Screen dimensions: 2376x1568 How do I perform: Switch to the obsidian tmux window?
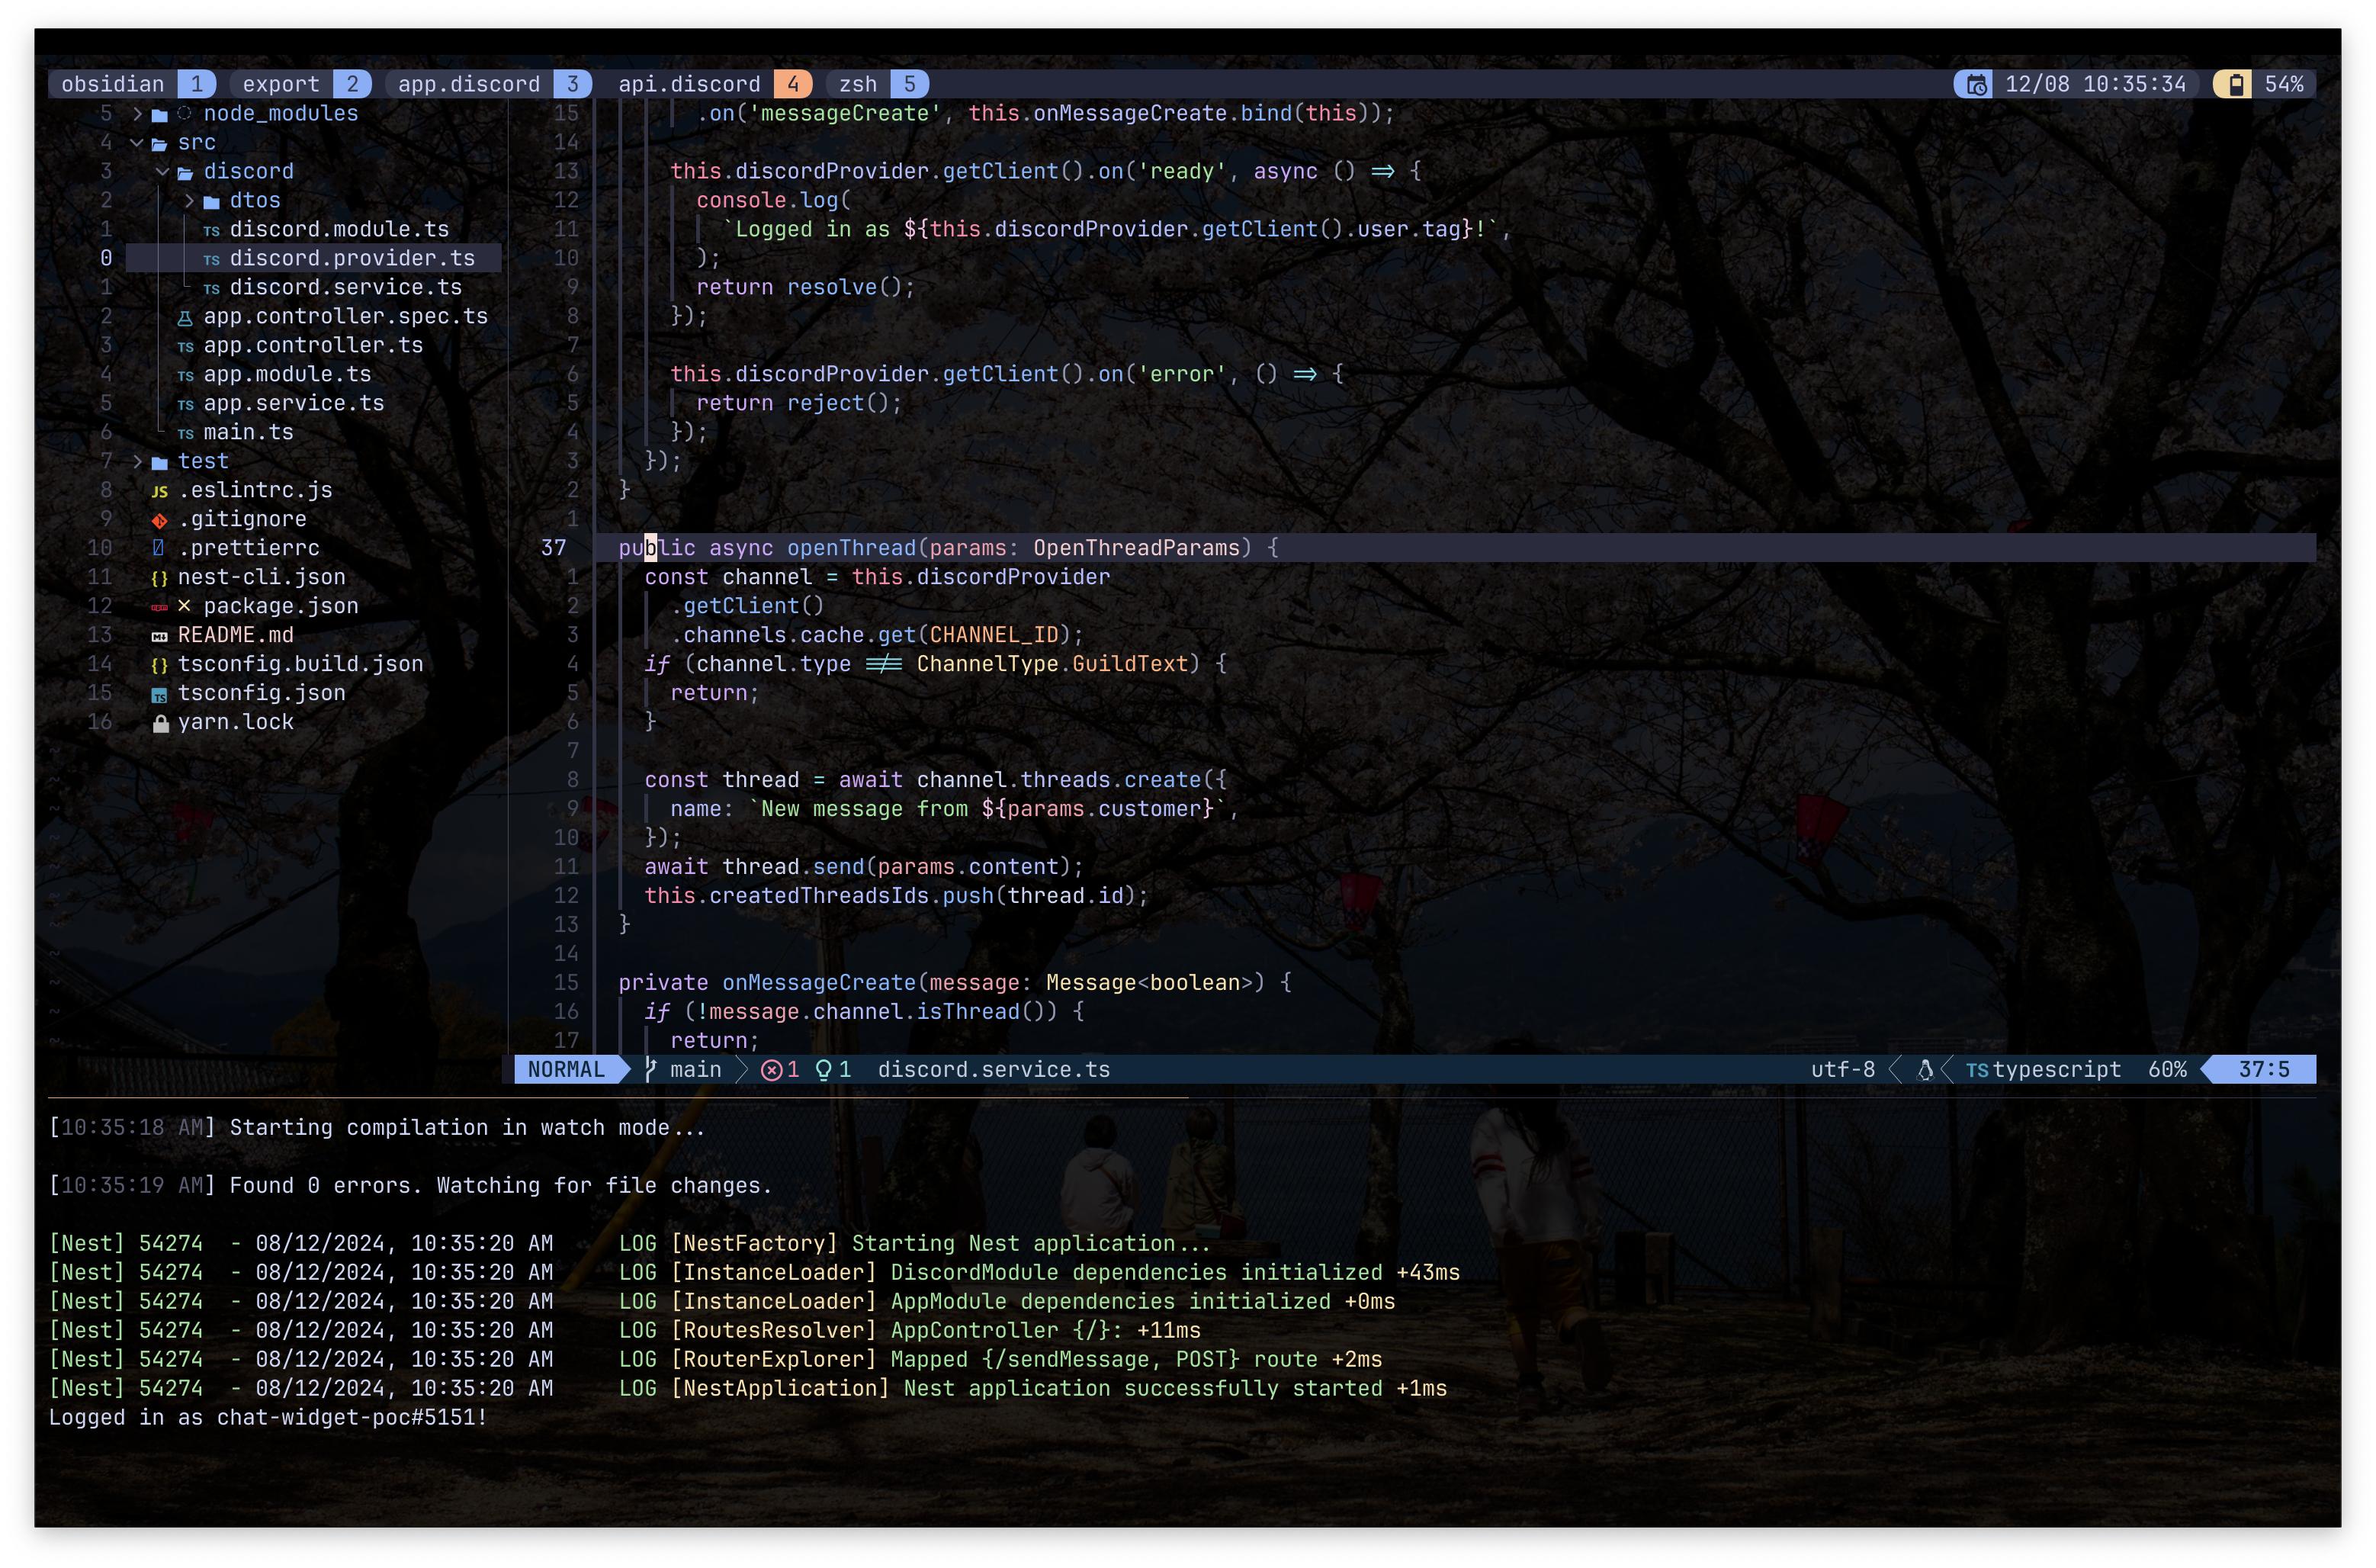point(112,85)
